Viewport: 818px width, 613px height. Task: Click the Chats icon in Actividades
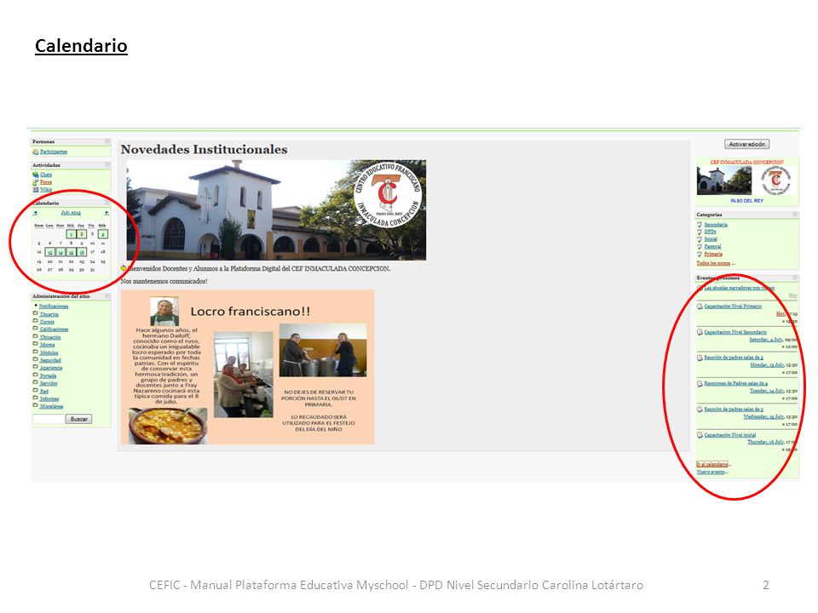tap(36, 175)
